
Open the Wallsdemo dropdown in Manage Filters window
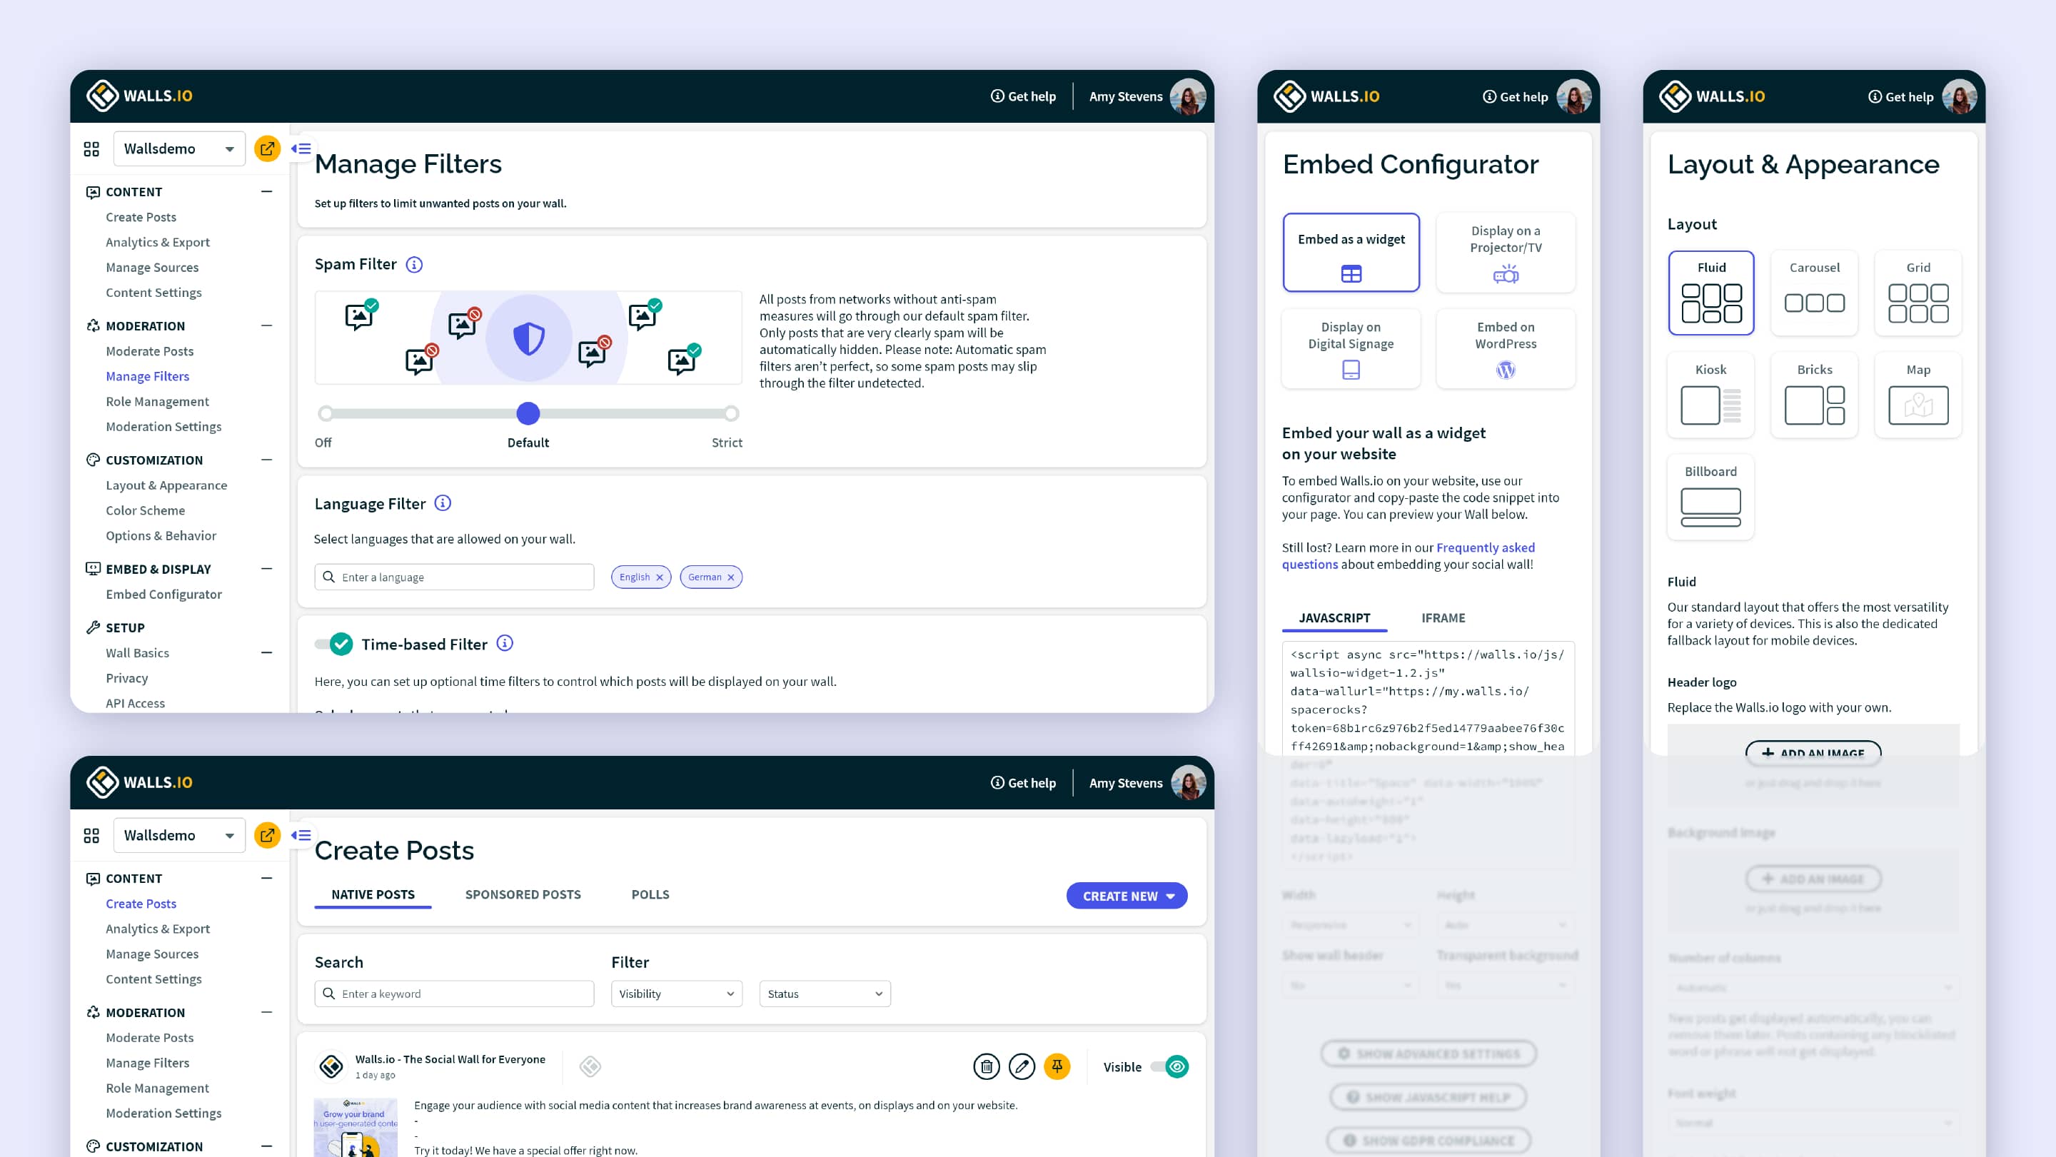(178, 149)
